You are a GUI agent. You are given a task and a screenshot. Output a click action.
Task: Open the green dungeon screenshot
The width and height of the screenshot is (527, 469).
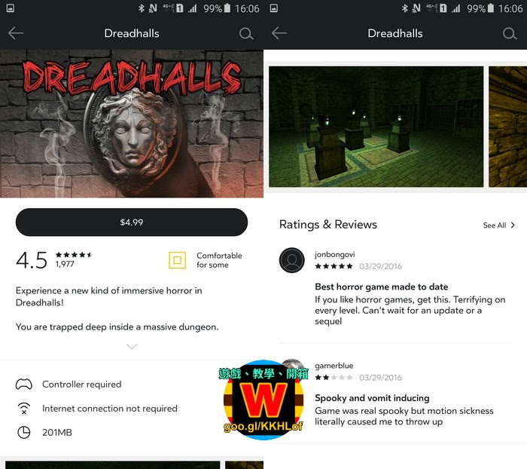pos(376,127)
